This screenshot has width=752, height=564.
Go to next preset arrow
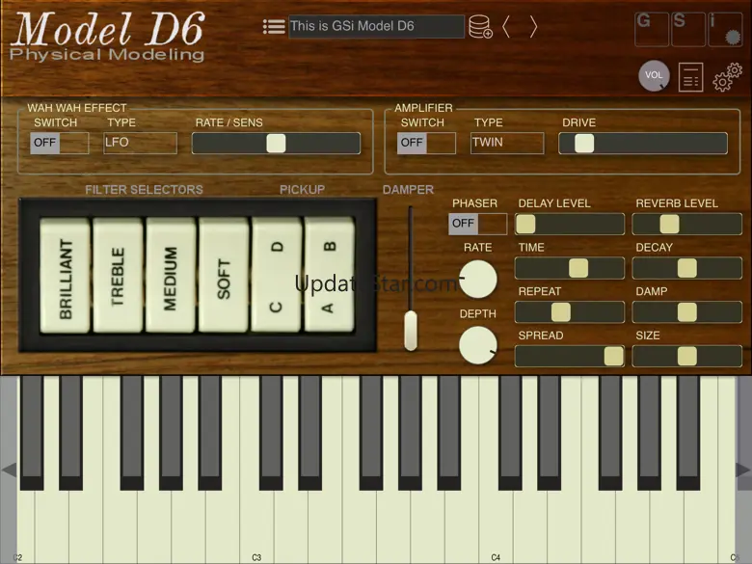533,26
